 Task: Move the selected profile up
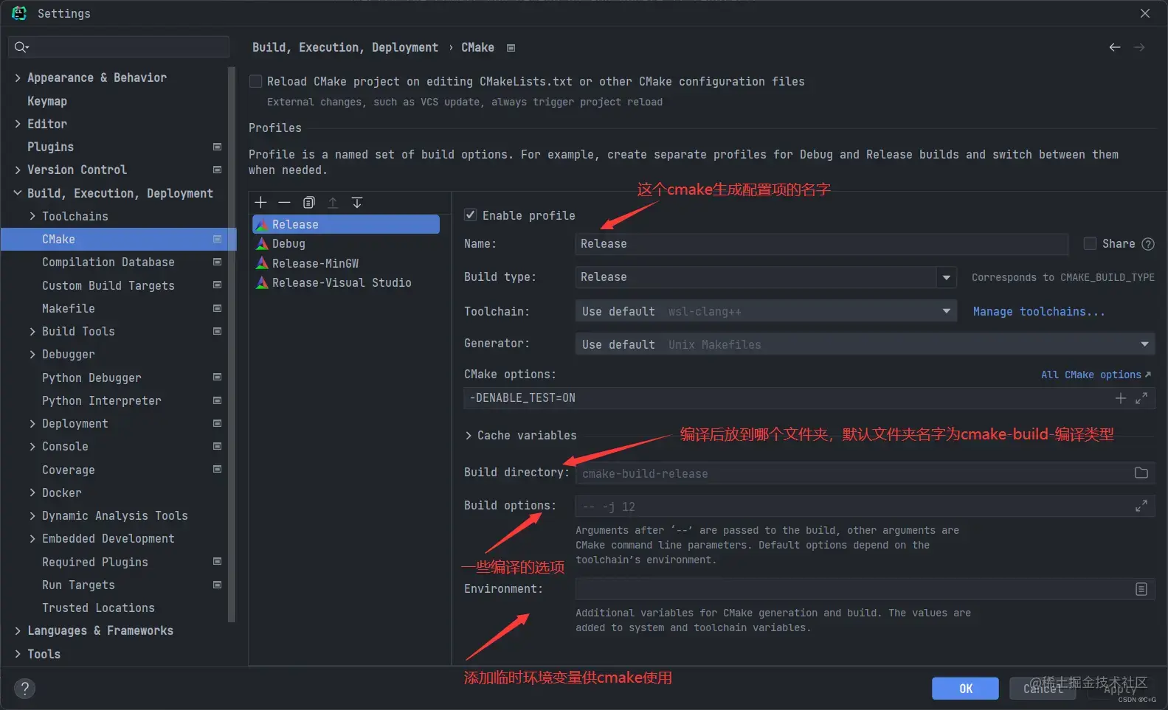tap(333, 202)
